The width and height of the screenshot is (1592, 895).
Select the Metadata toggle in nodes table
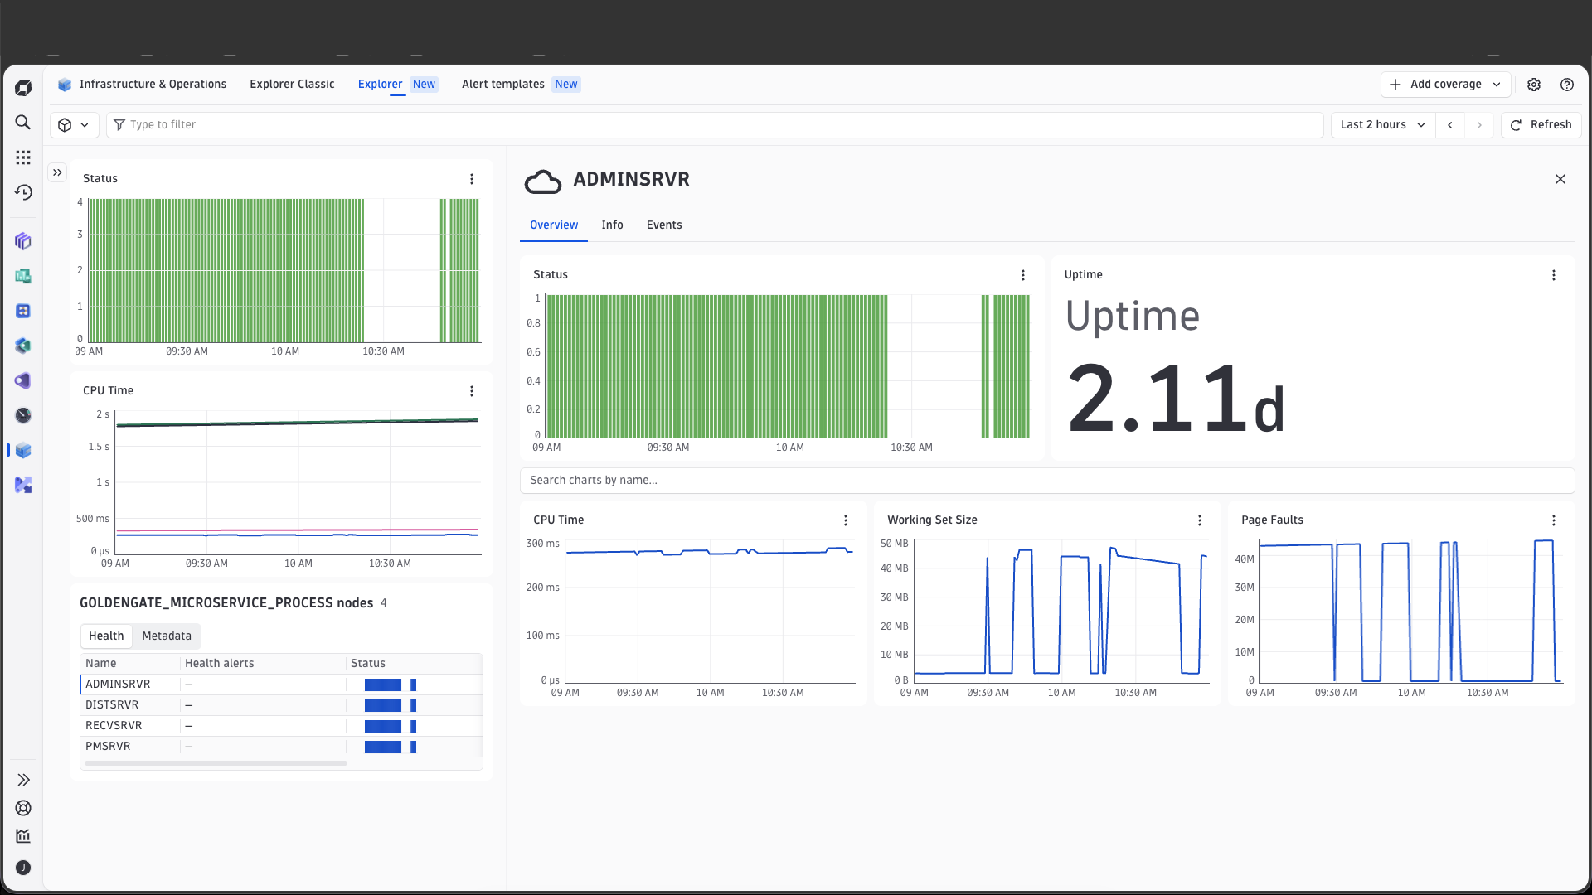point(167,636)
